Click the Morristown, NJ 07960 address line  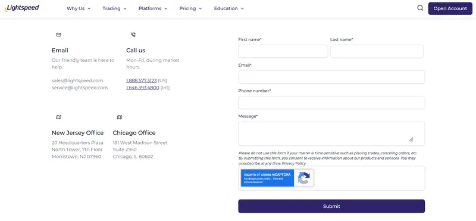click(x=77, y=157)
